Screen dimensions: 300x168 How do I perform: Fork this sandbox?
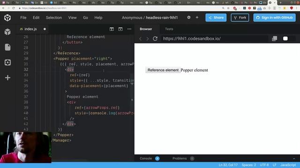pyautogui.click(x=240, y=18)
